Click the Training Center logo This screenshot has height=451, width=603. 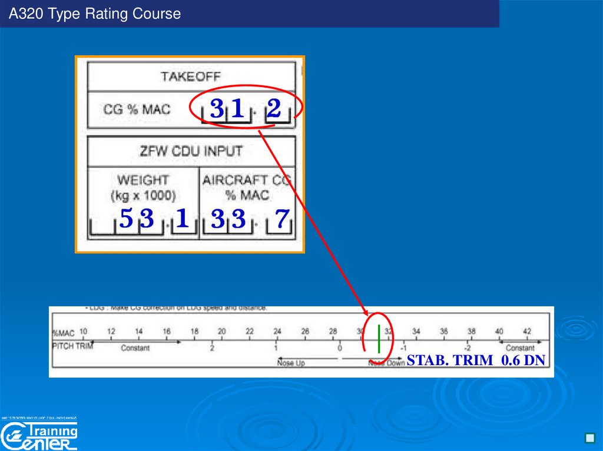click(39, 436)
